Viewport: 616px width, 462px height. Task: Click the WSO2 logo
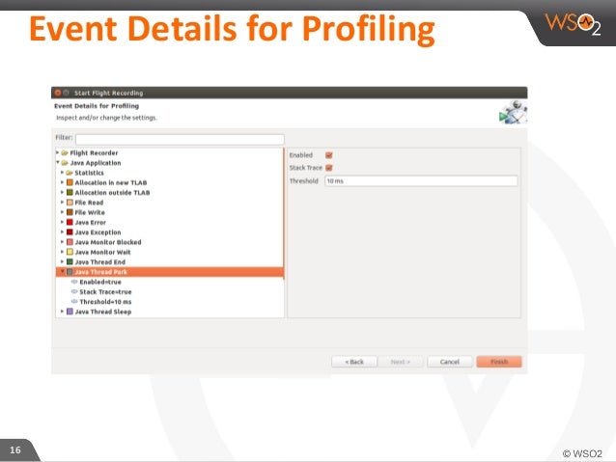click(573, 24)
